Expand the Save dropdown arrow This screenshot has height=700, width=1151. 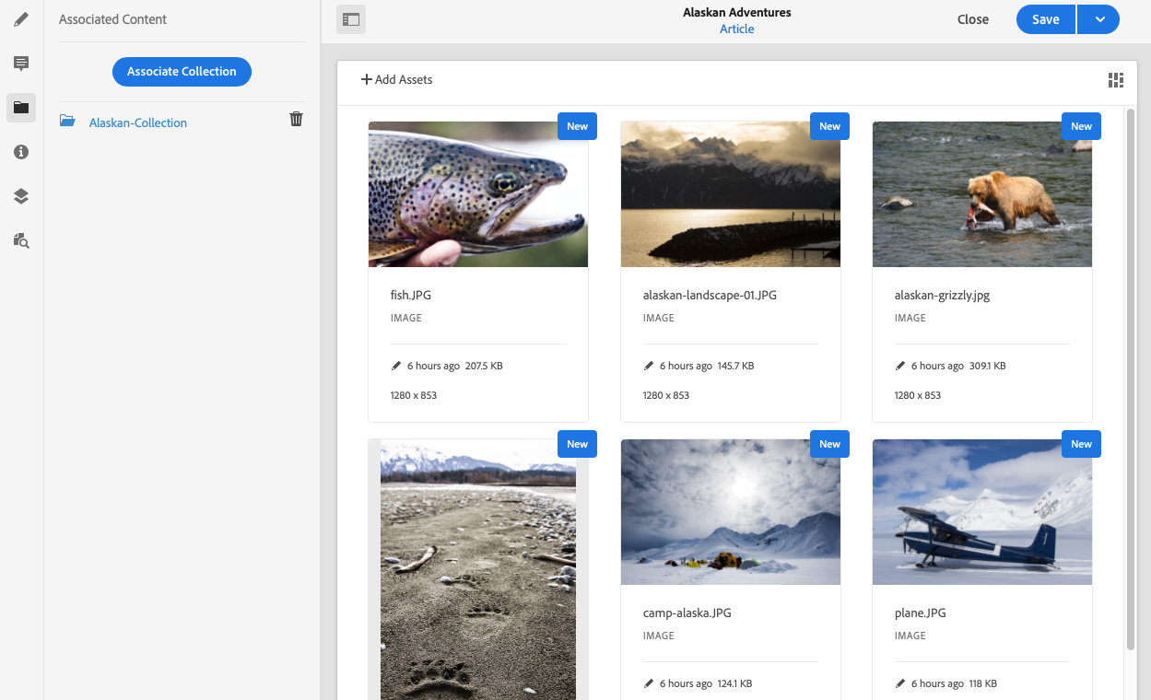click(1098, 19)
